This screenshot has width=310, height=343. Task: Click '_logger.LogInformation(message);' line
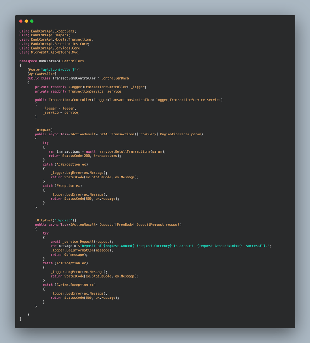coord(82,250)
